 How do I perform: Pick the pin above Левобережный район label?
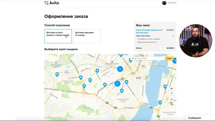[160, 103]
